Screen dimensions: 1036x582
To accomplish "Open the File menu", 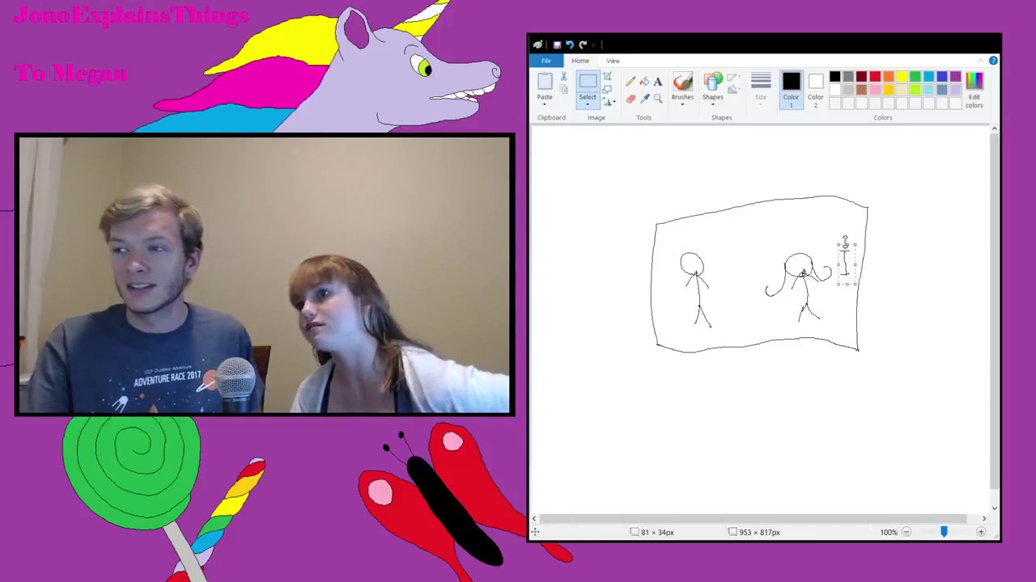I will point(546,61).
